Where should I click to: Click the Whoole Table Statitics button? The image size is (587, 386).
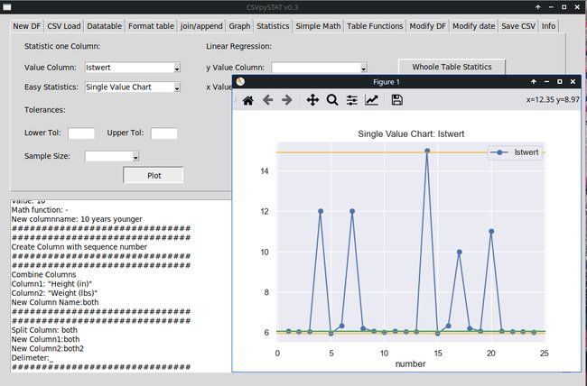coord(452,67)
